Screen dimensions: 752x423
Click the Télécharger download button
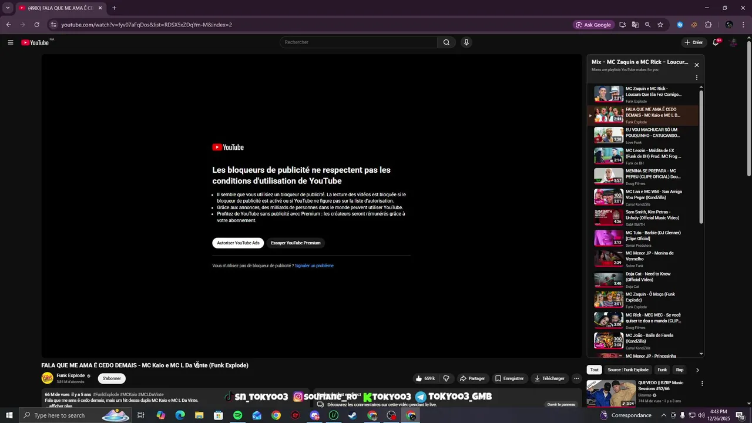(x=549, y=378)
